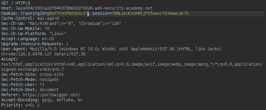Image resolution: width=266 pixels, height=110 pixels.
Task: Place cursor in the session cookie value
Action: click(150, 13)
